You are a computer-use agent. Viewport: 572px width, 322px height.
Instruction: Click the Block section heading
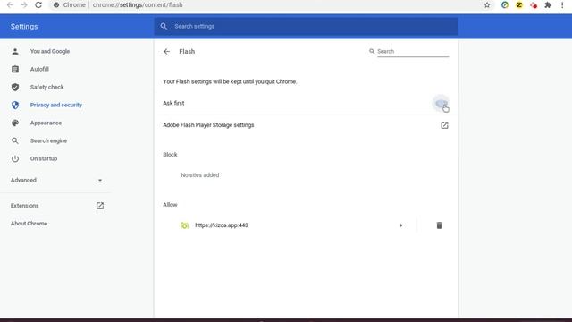point(170,155)
